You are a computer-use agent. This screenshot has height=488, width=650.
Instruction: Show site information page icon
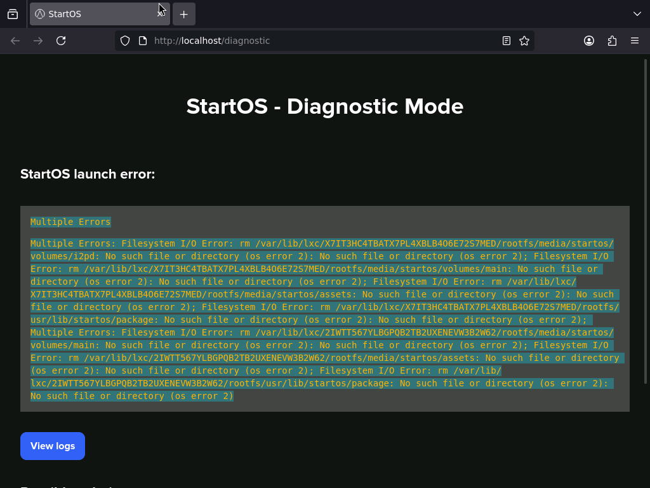click(x=143, y=41)
